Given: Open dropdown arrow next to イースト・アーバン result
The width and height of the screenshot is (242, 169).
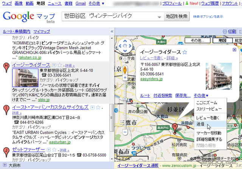Looking at the screenshot, I should tap(92, 107).
